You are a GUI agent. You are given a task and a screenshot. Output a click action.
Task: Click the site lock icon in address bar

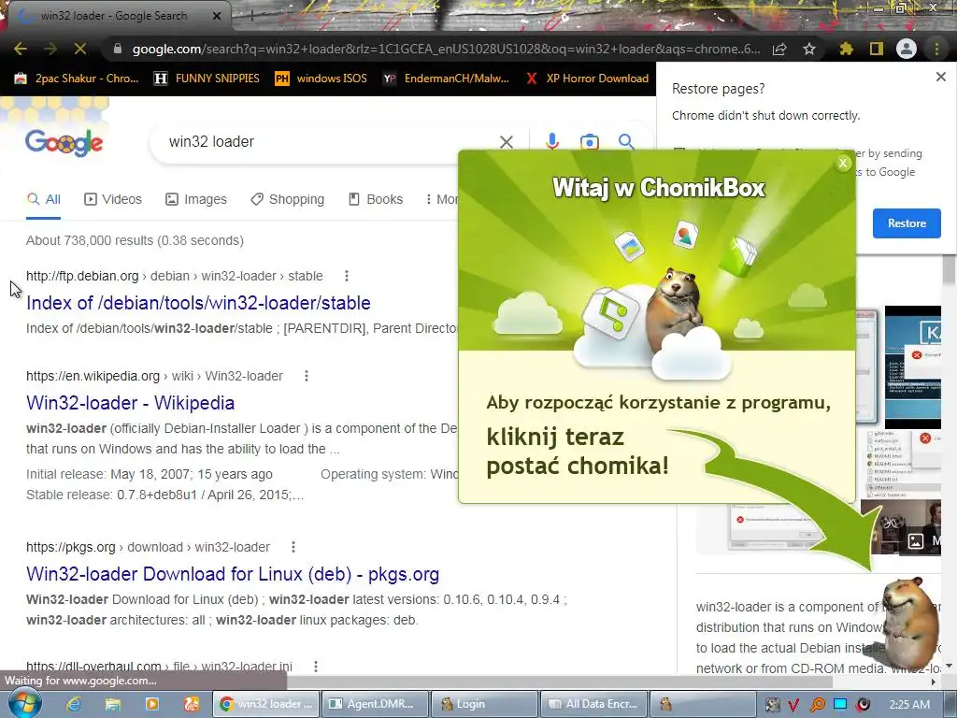pyautogui.click(x=118, y=49)
